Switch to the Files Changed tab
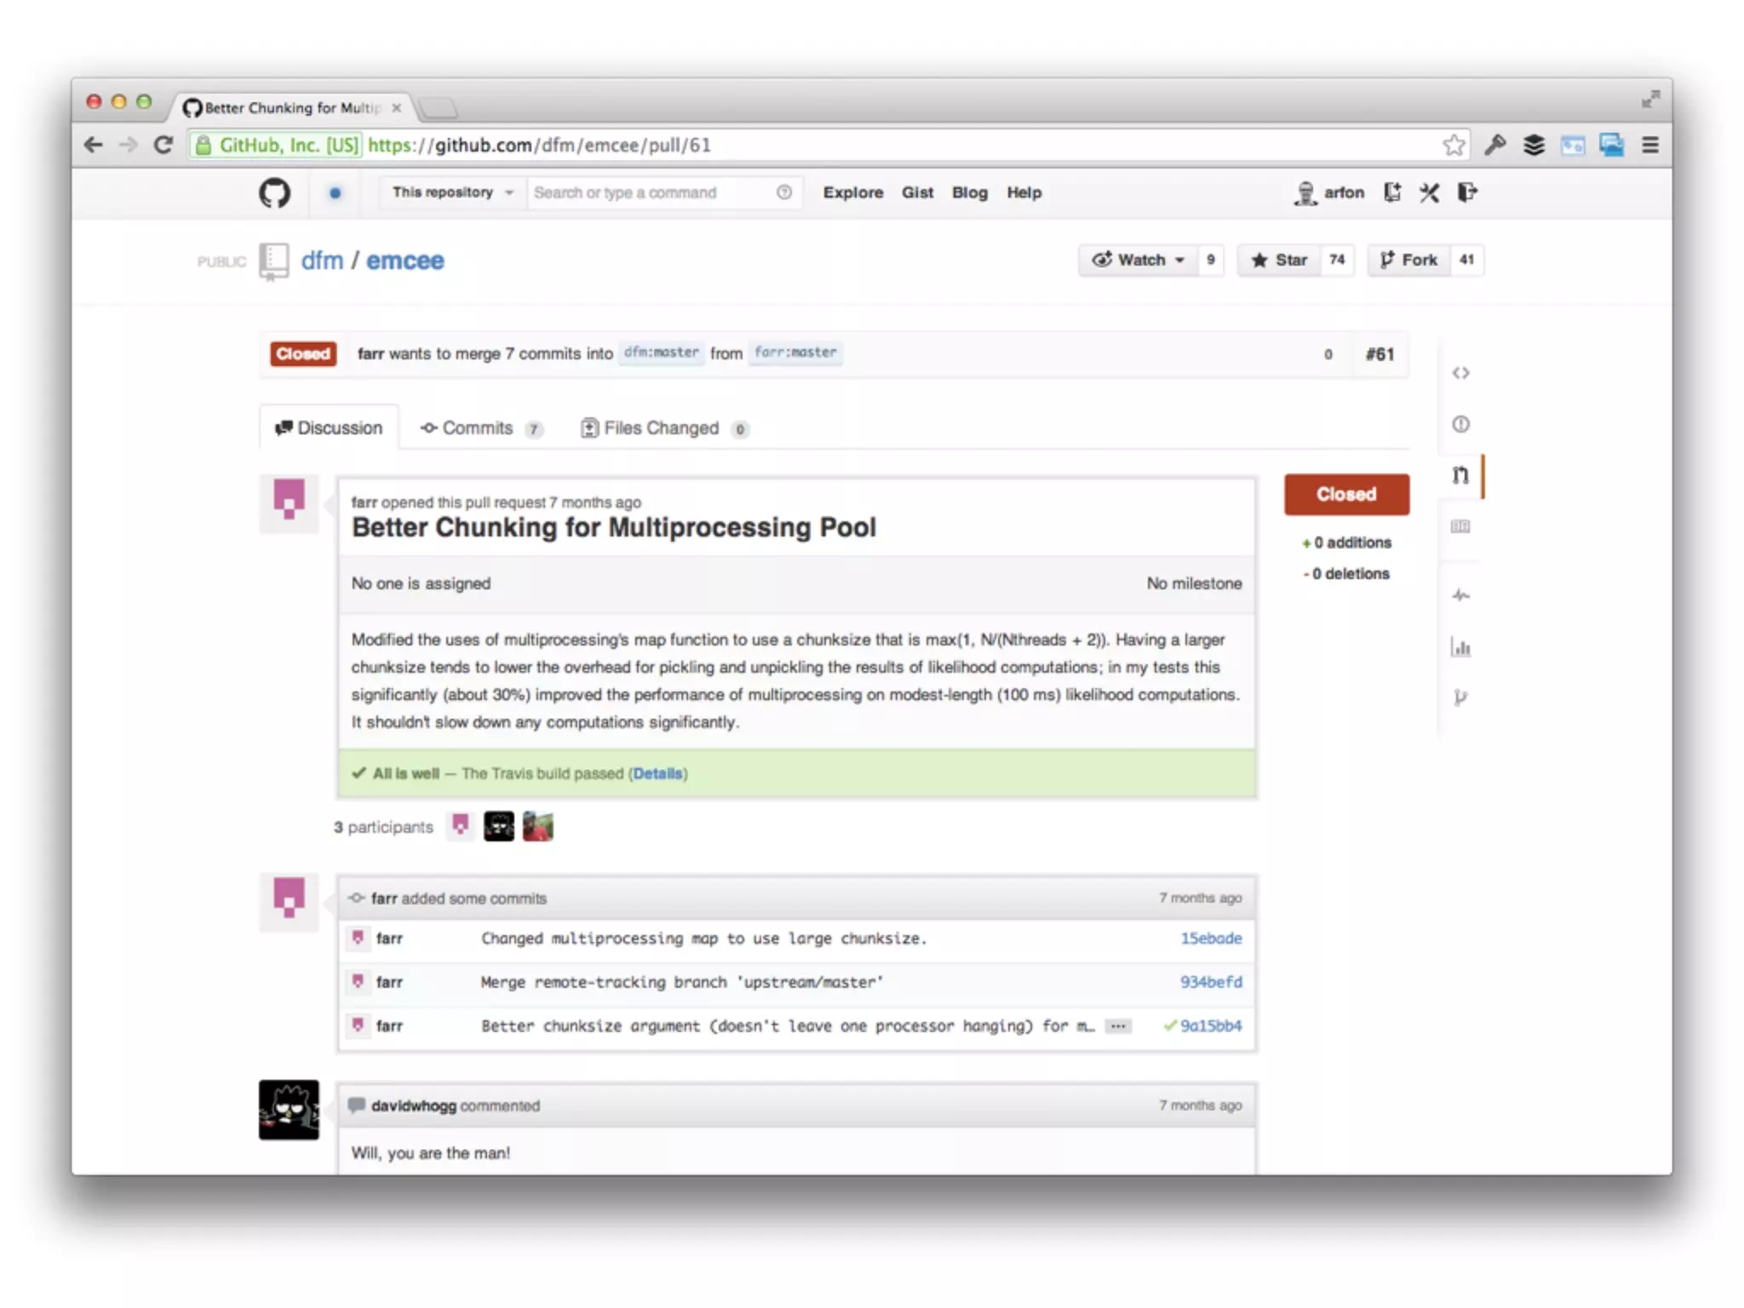The width and height of the screenshot is (1744, 1308). point(663,428)
